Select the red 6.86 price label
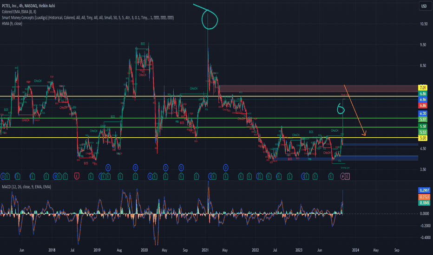Screen dimensions: 433x255 (x=423, y=106)
